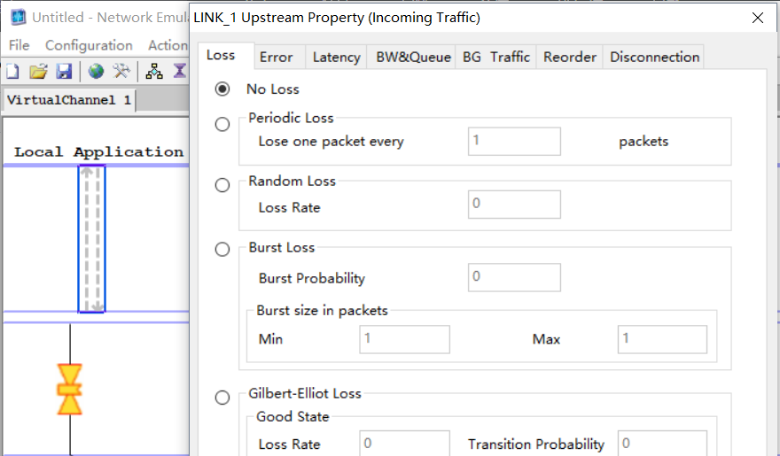This screenshot has height=456, width=780.
Task: Close the LINK_1 Upstream Property dialog
Action: pyautogui.click(x=757, y=18)
